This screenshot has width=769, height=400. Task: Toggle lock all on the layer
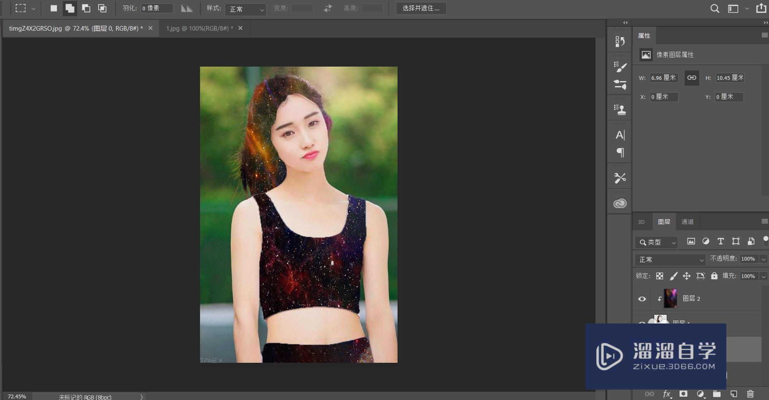click(714, 276)
